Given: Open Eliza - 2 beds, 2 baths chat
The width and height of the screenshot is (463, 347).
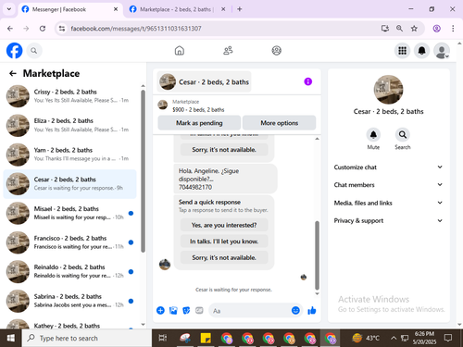Looking at the screenshot, I should coord(69,125).
